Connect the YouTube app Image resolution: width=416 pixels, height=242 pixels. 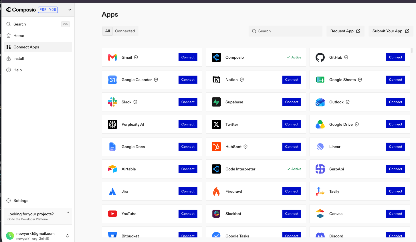pos(188,214)
